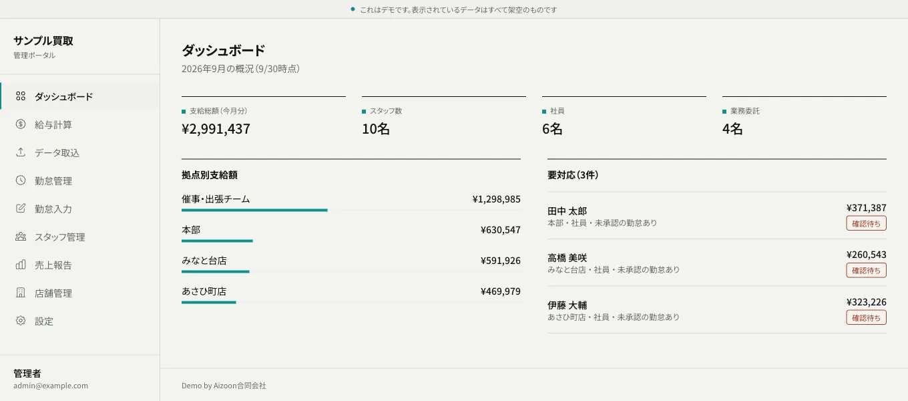Viewport: 908px width, 401px height.
Task: Click the 業務委託 4名 value
Action: (732, 129)
